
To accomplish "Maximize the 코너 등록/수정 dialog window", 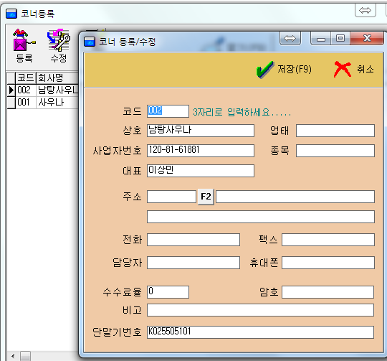I will [x=340, y=38].
